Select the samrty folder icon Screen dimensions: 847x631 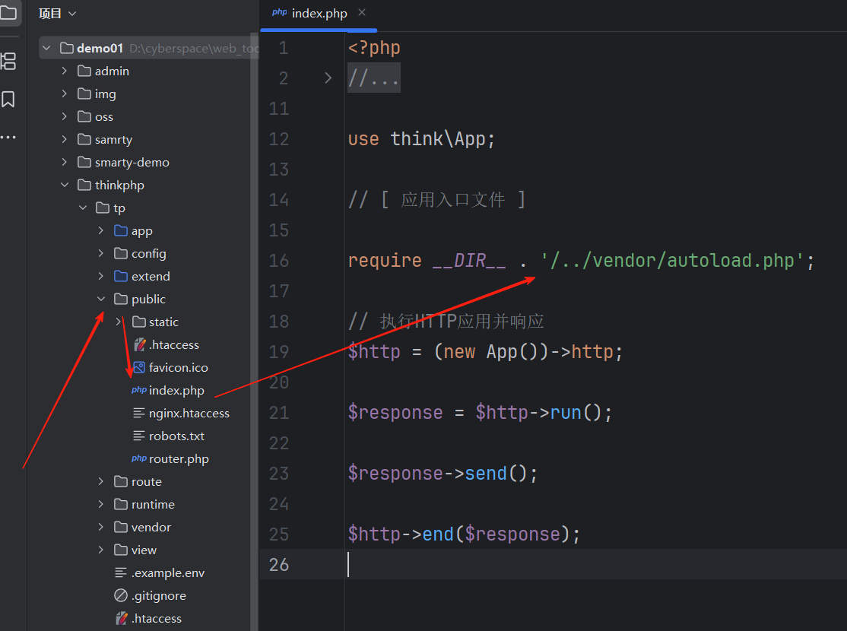tap(84, 139)
